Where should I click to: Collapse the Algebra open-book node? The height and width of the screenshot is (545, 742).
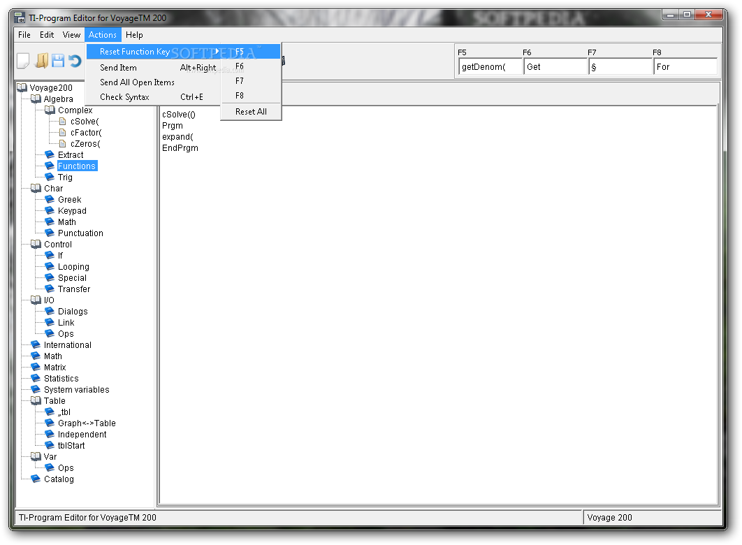point(36,99)
